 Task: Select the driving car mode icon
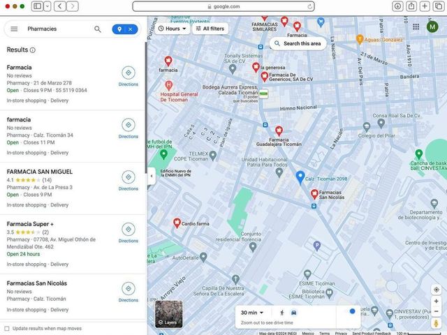[293, 313]
